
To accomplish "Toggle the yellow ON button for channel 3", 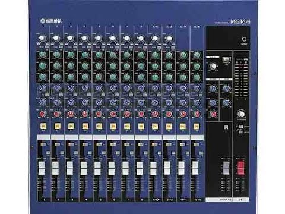I will coord(71,126).
